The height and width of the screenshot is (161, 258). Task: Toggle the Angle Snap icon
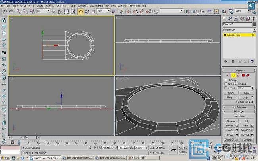pos(136,11)
